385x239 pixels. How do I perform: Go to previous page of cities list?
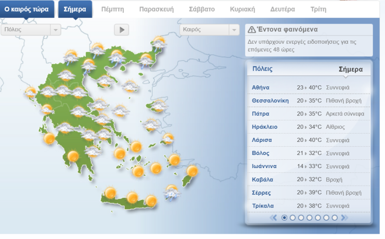click(x=274, y=218)
